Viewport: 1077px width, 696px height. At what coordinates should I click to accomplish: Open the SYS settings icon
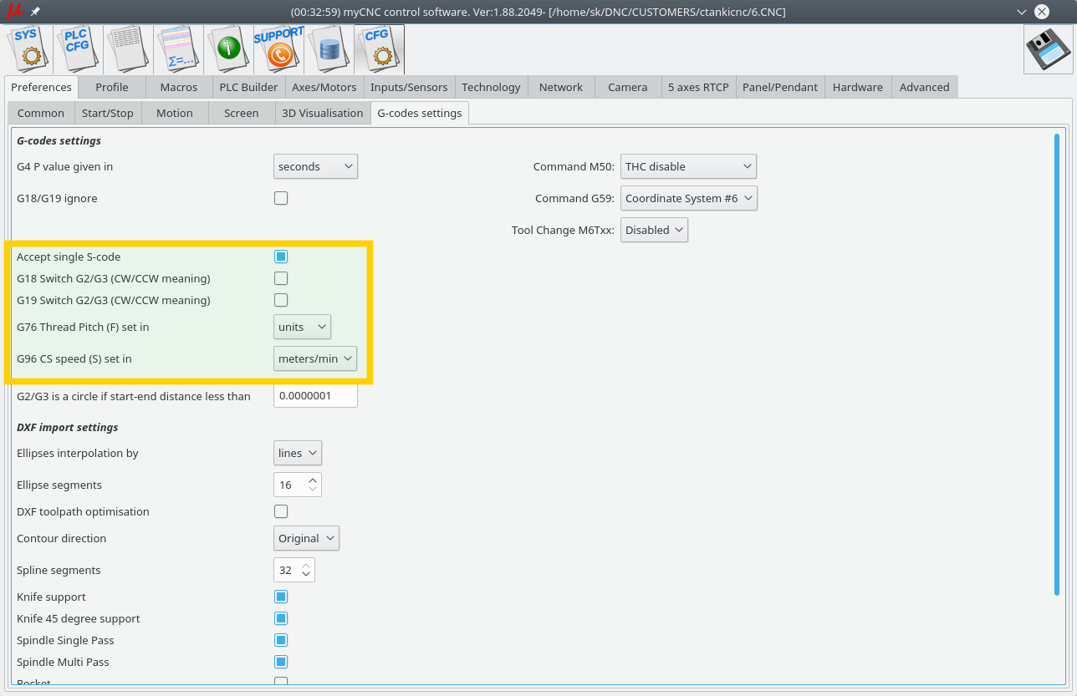coord(29,48)
